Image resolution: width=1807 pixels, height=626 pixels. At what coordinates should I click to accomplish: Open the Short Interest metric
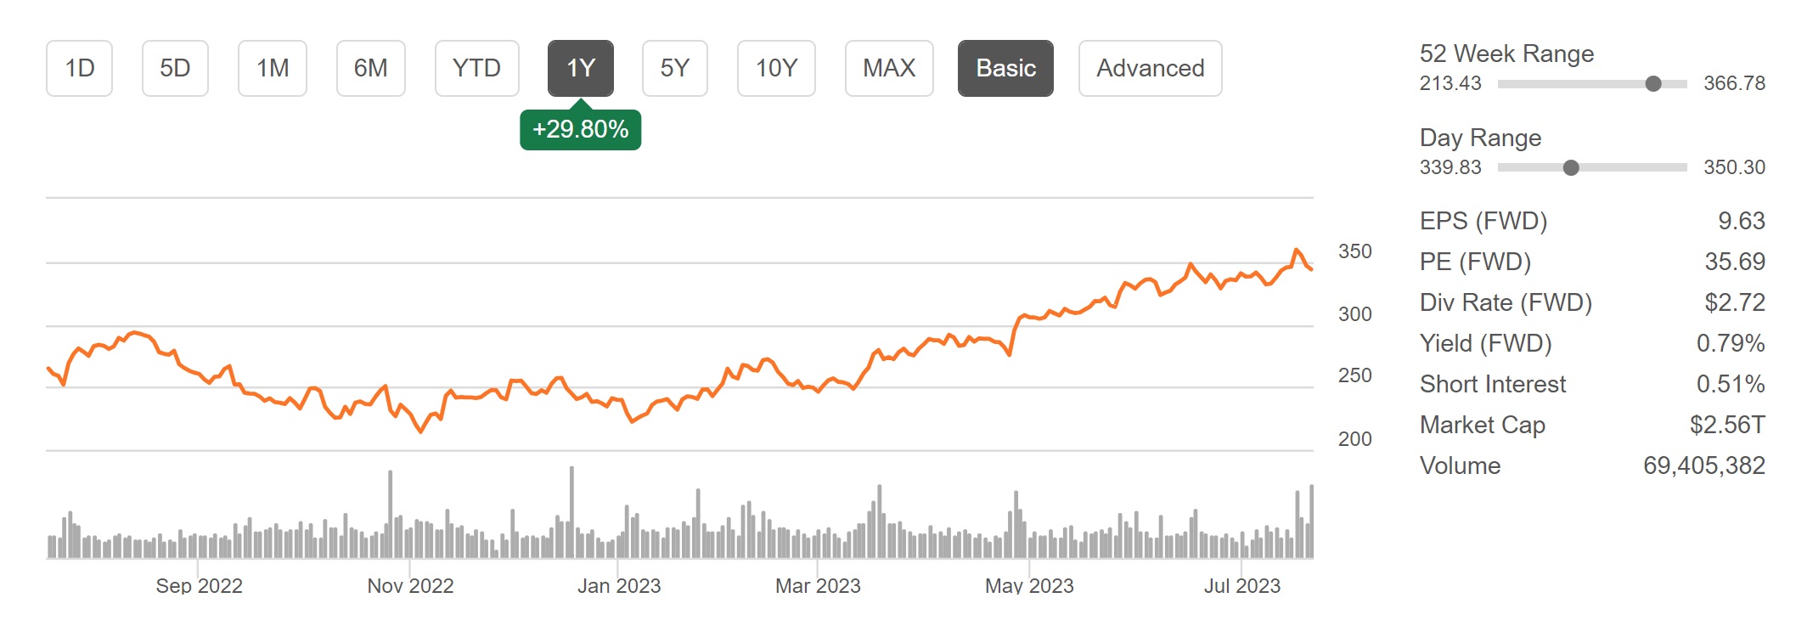coord(1493,384)
